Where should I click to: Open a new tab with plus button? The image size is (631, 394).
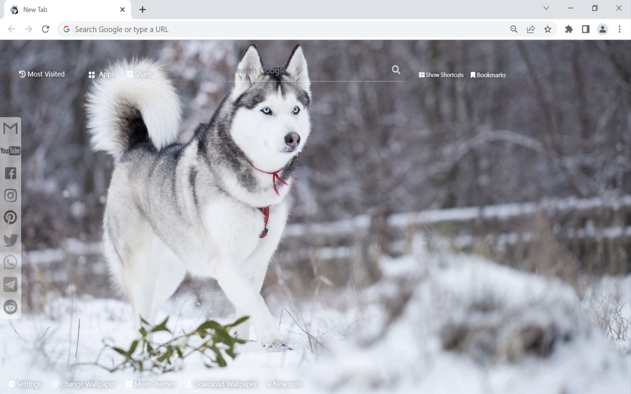[x=142, y=9]
